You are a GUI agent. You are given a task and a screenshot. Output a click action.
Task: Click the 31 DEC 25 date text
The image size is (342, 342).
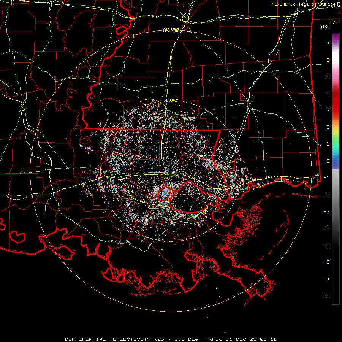pos(242,339)
